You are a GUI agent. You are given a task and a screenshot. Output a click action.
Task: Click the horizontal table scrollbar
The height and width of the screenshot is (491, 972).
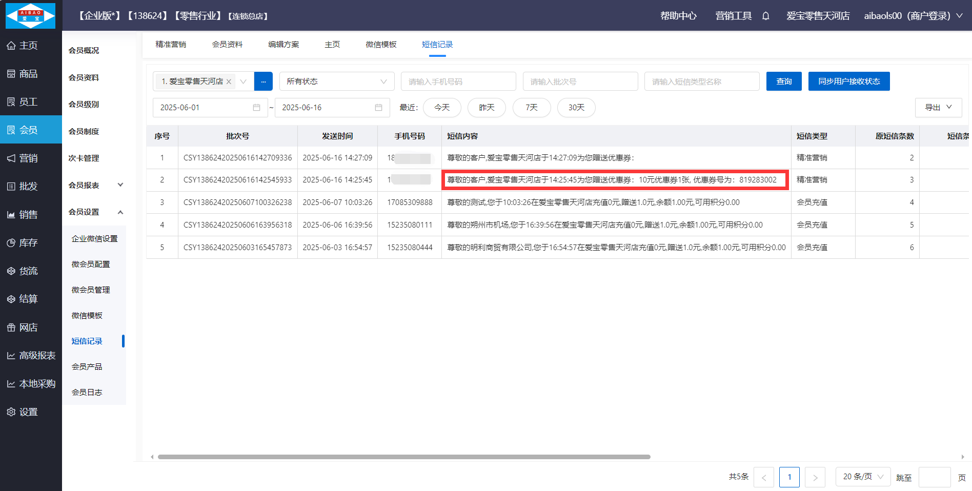(x=404, y=457)
